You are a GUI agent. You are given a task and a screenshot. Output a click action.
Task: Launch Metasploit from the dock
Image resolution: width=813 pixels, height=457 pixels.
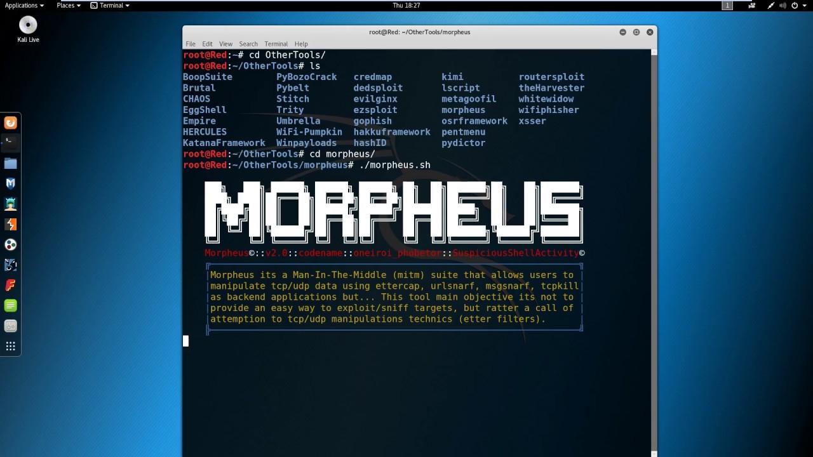click(x=10, y=183)
